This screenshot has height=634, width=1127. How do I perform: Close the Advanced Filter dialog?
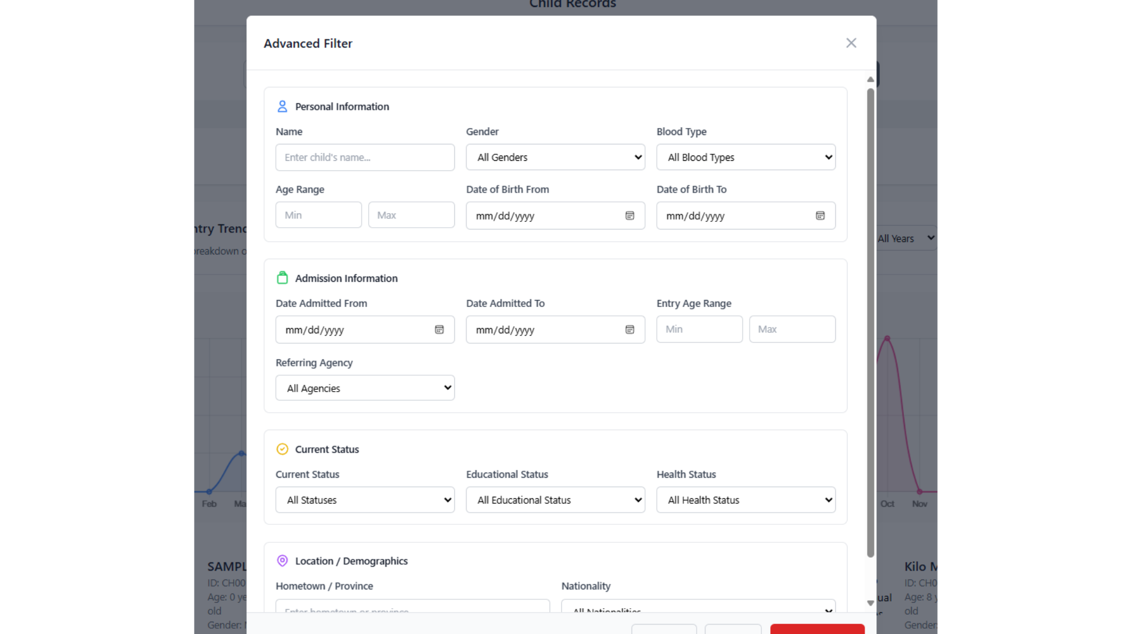851,43
